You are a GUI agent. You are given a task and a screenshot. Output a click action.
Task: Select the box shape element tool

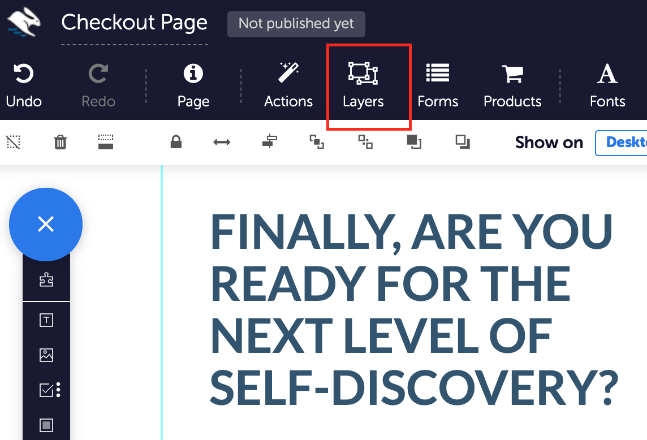coord(46,425)
